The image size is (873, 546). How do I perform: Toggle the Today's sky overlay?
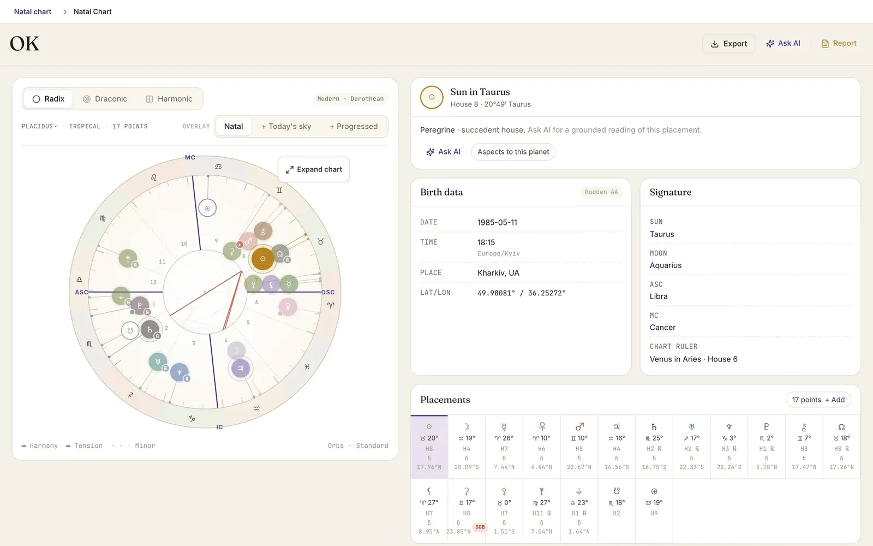(286, 126)
